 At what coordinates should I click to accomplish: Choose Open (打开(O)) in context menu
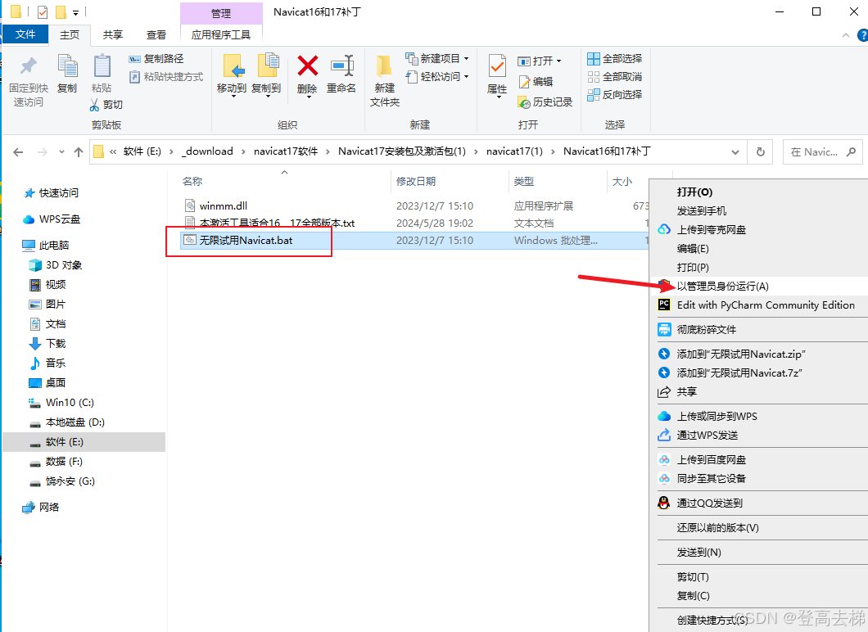[x=694, y=192]
